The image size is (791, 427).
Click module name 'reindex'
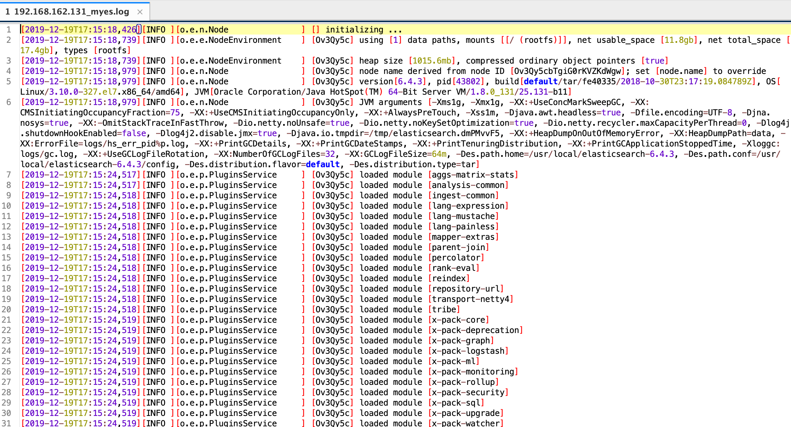point(449,278)
